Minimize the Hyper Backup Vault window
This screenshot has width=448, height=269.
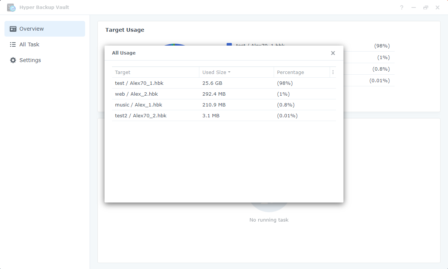[x=414, y=7]
